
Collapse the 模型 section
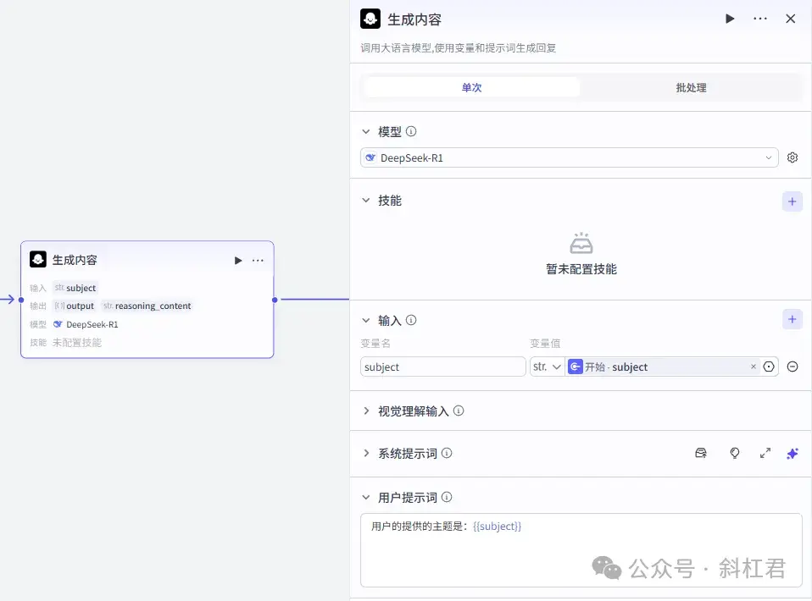click(366, 131)
